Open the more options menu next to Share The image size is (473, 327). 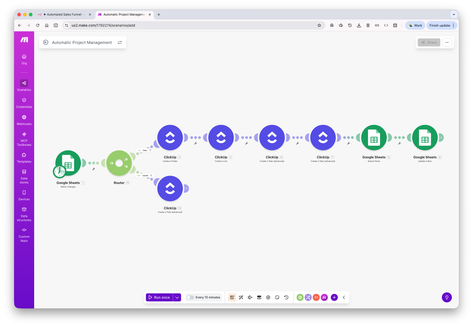[x=447, y=42]
